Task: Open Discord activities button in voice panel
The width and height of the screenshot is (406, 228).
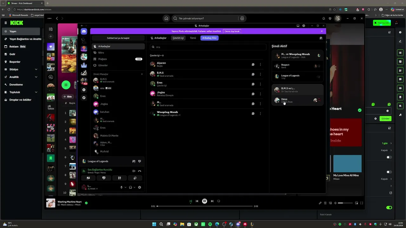Action: tap(120, 178)
